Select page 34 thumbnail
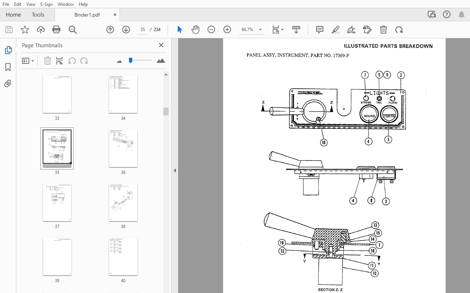This screenshot has height=293, width=470. (123, 95)
